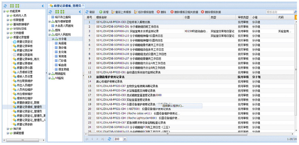Refresh the grid using the pagination refresh icon

point(109,139)
